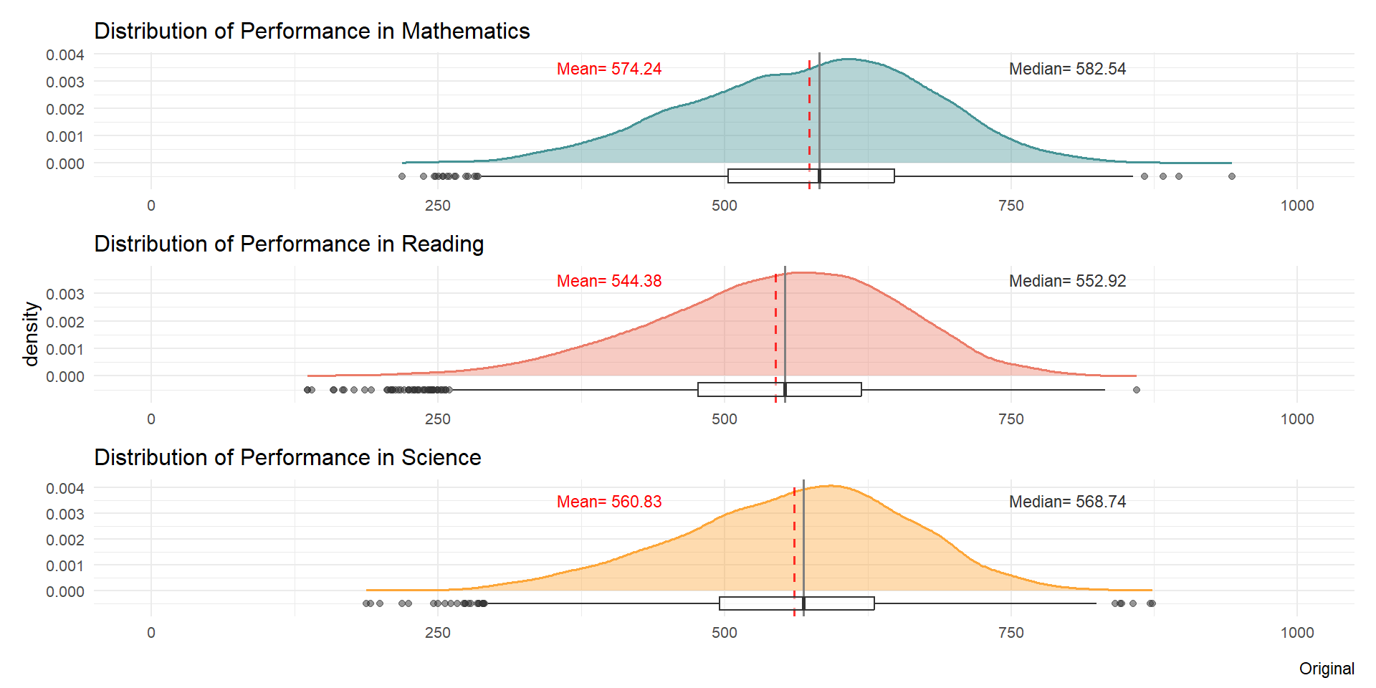Click the 0 x-axis label under Reading
Image resolution: width=1376 pixels, height=688 pixels.
coord(151,419)
